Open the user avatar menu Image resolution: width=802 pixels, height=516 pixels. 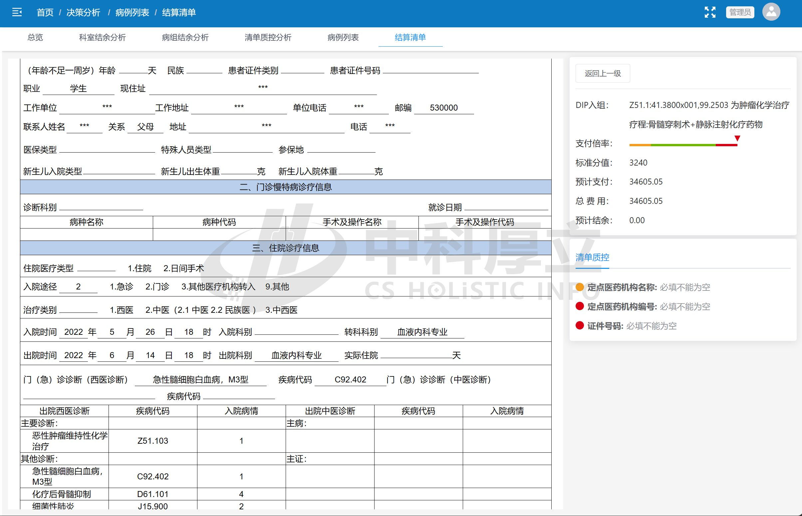(x=771, y=12)
